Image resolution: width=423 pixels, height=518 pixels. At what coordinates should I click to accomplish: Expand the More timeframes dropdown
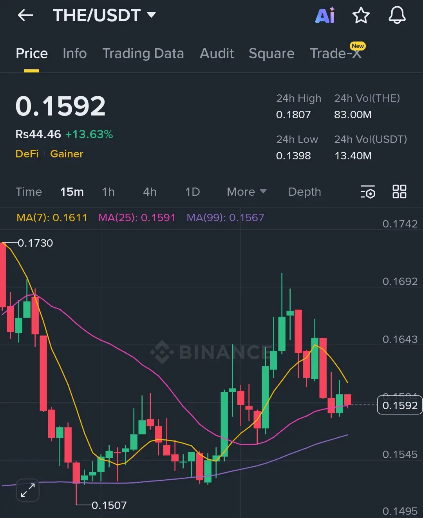[x=247, y=192]
